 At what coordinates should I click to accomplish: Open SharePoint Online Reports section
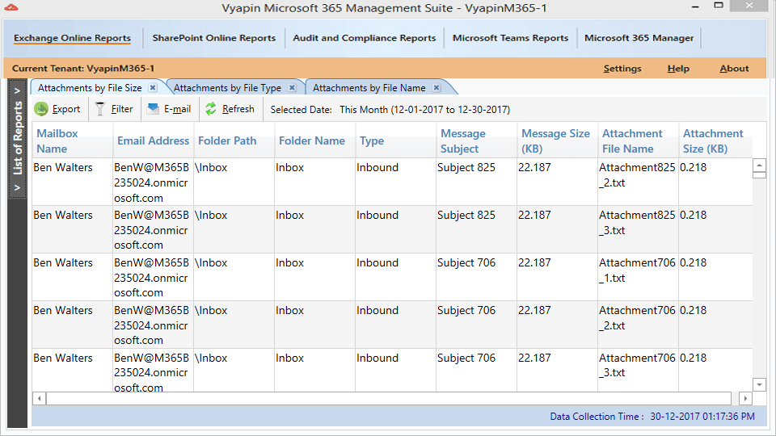point(213,38)
